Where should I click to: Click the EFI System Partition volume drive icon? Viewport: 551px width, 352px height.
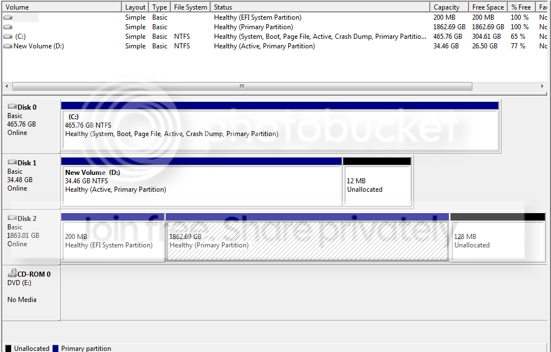tap(8, 17)
